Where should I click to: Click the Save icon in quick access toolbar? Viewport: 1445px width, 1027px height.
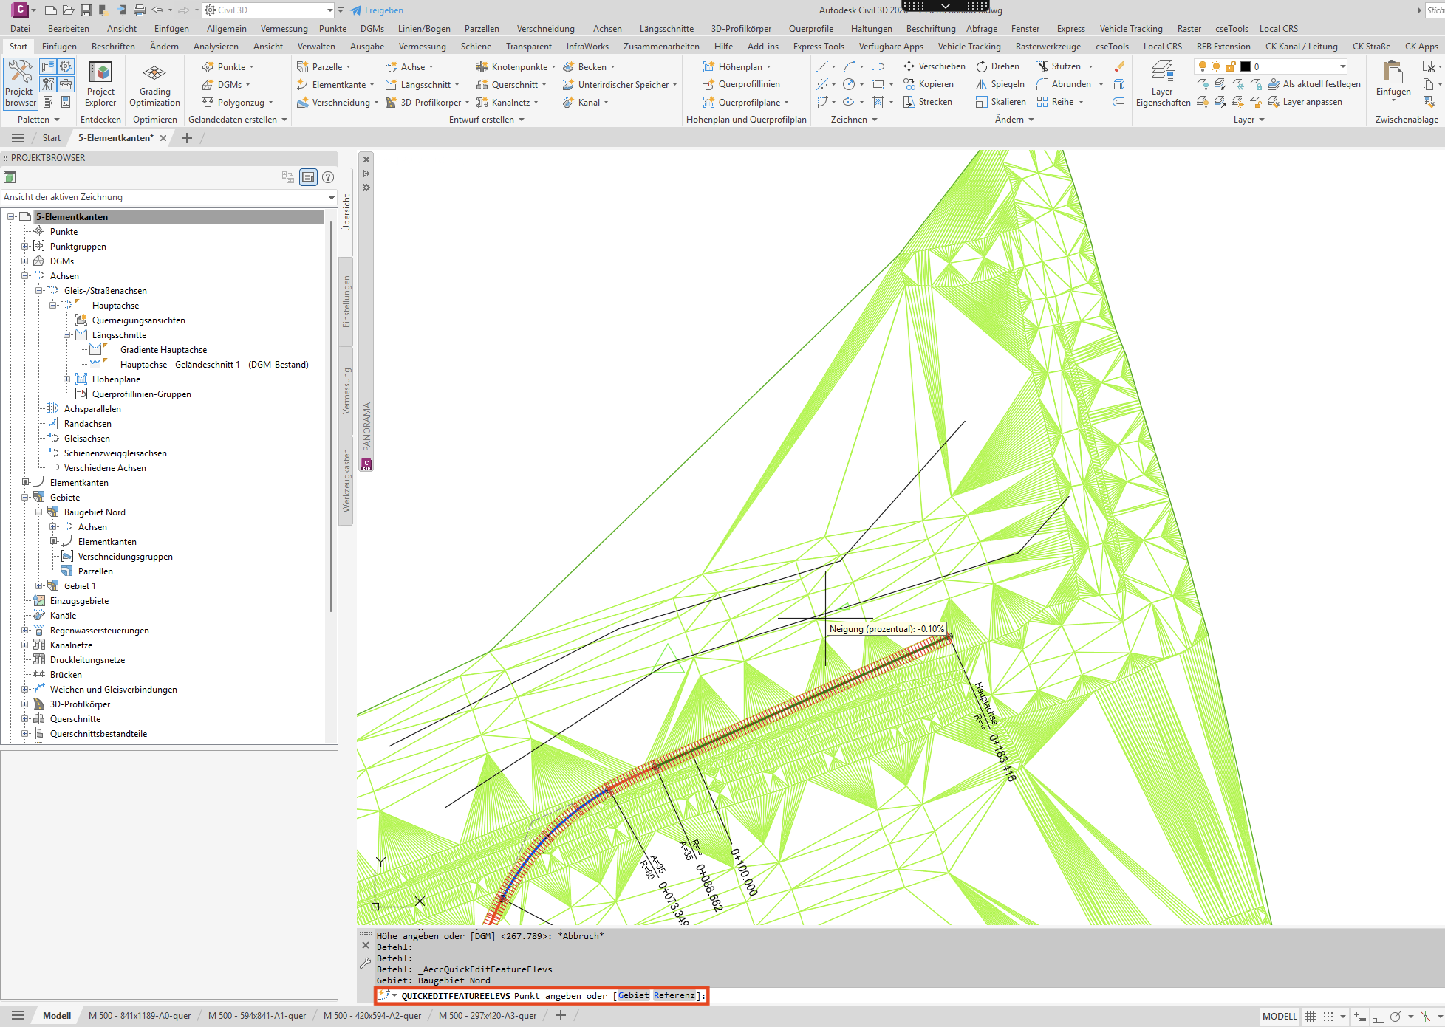86,10
